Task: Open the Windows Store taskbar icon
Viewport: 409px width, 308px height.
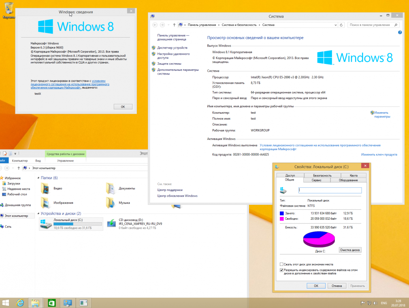Action: 52,303
